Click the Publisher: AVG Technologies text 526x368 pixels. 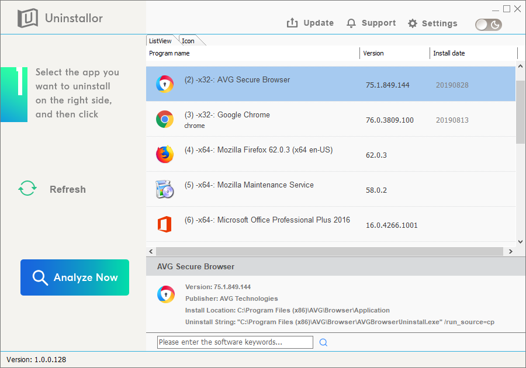tap(231, 298)
